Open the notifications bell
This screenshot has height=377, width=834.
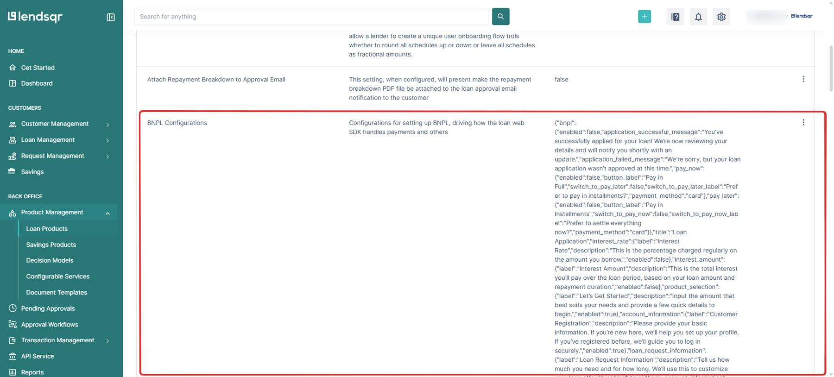(698, 17)
